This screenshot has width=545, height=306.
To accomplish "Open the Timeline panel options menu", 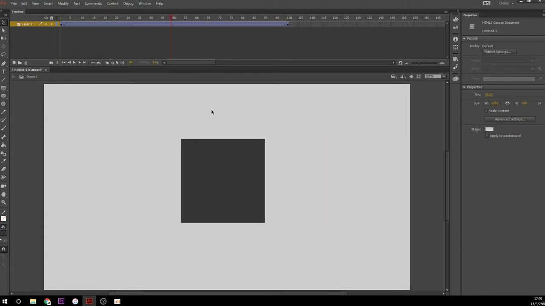I will point(446,12).
